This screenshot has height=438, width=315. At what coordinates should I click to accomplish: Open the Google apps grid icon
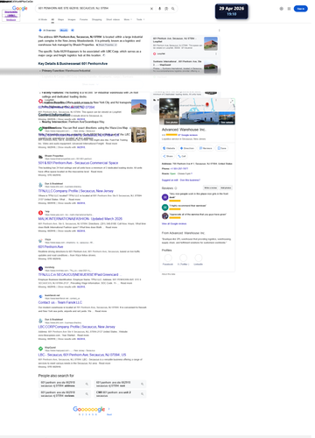[289, 9]
